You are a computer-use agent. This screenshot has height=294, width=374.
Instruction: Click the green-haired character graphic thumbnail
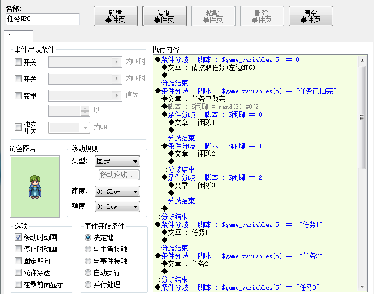(x=35, y=187)
